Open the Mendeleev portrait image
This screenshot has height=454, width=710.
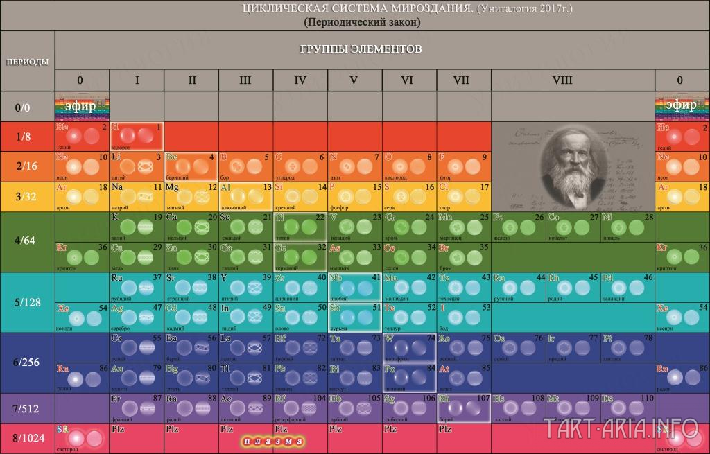pyautogui.click(x=573, y=166)
